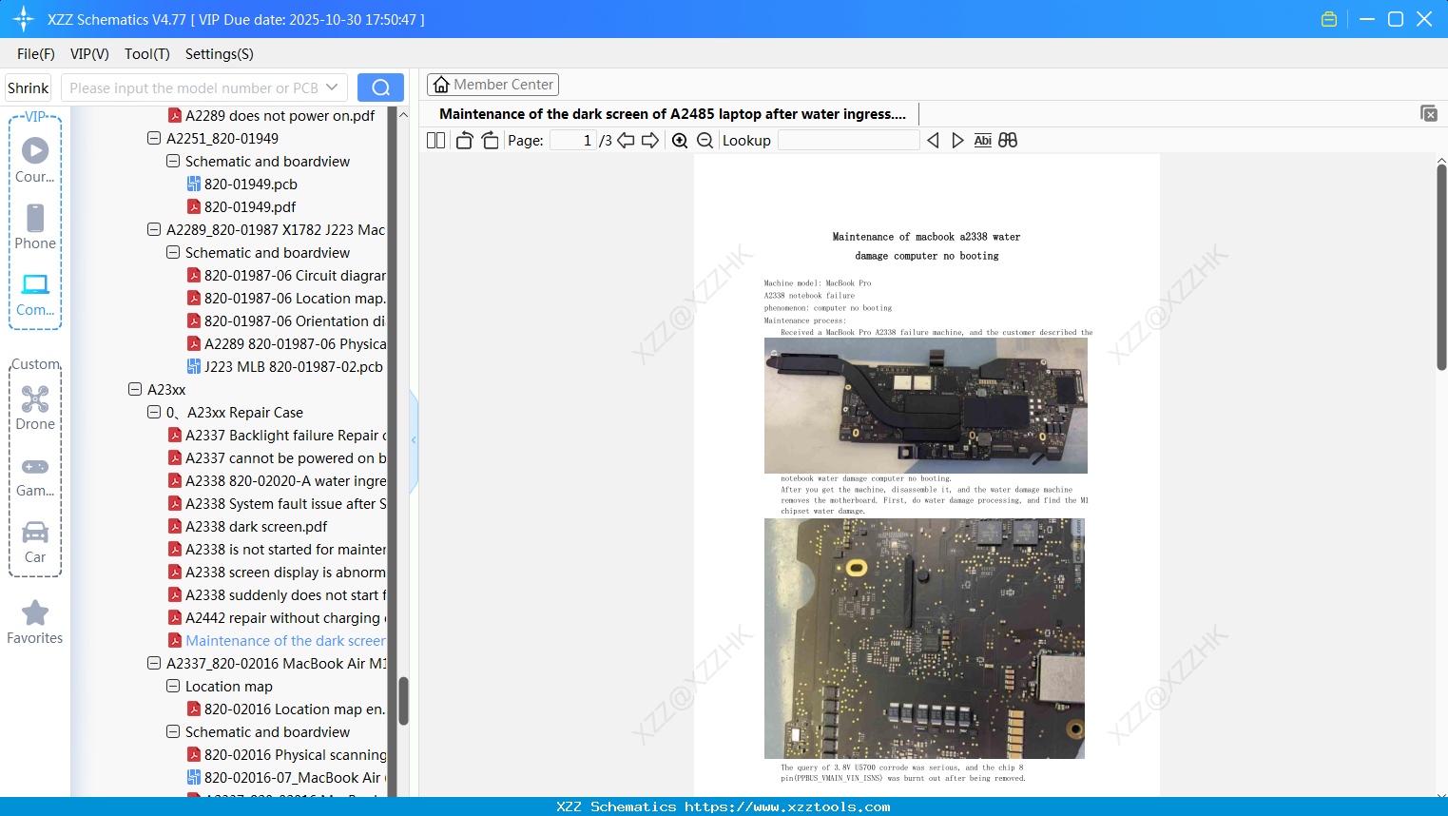Open the File(F) menu

pos(36,54)
